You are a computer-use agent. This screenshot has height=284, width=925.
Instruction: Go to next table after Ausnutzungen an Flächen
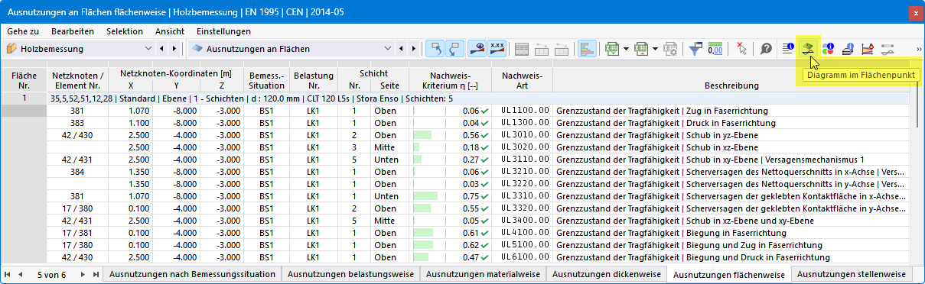[x=414, y=49]
